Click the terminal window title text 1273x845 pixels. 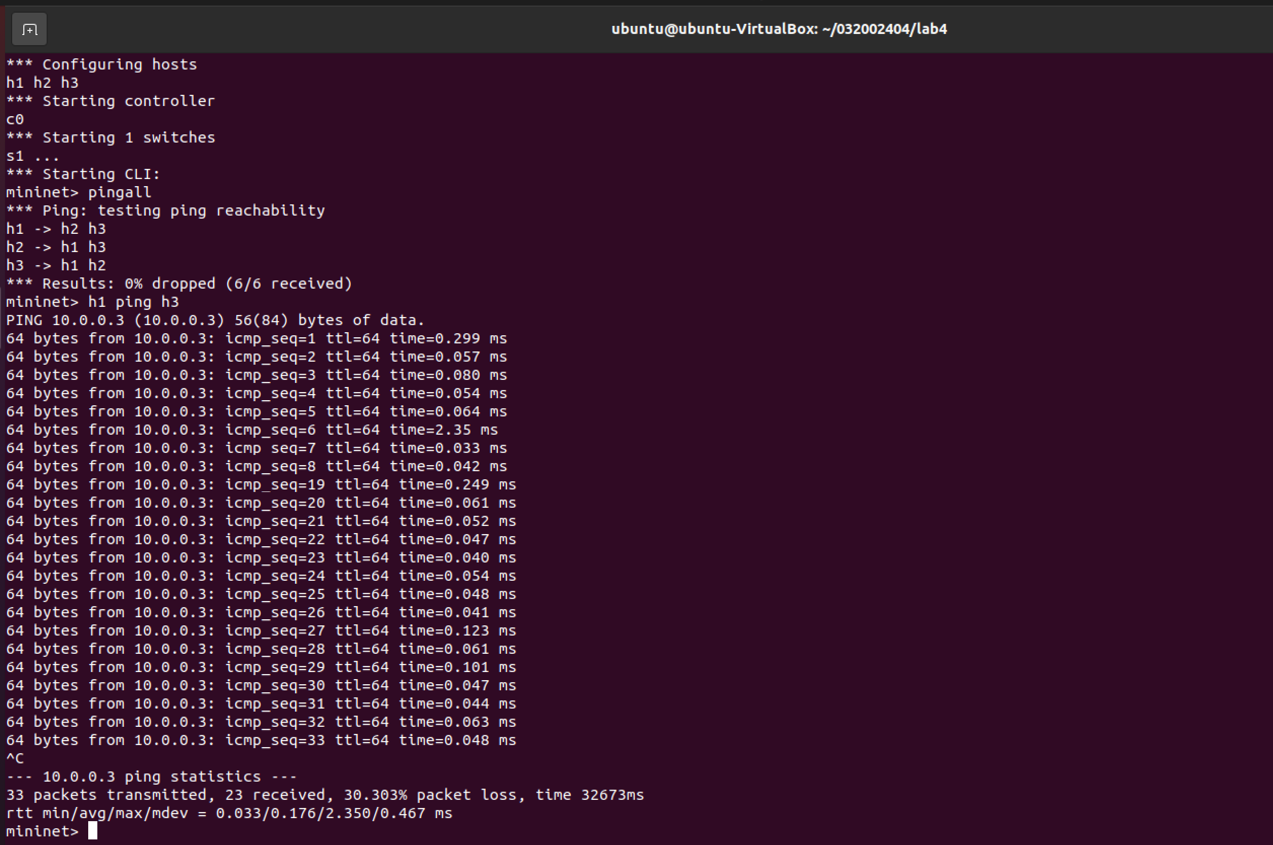coord(779,29)
